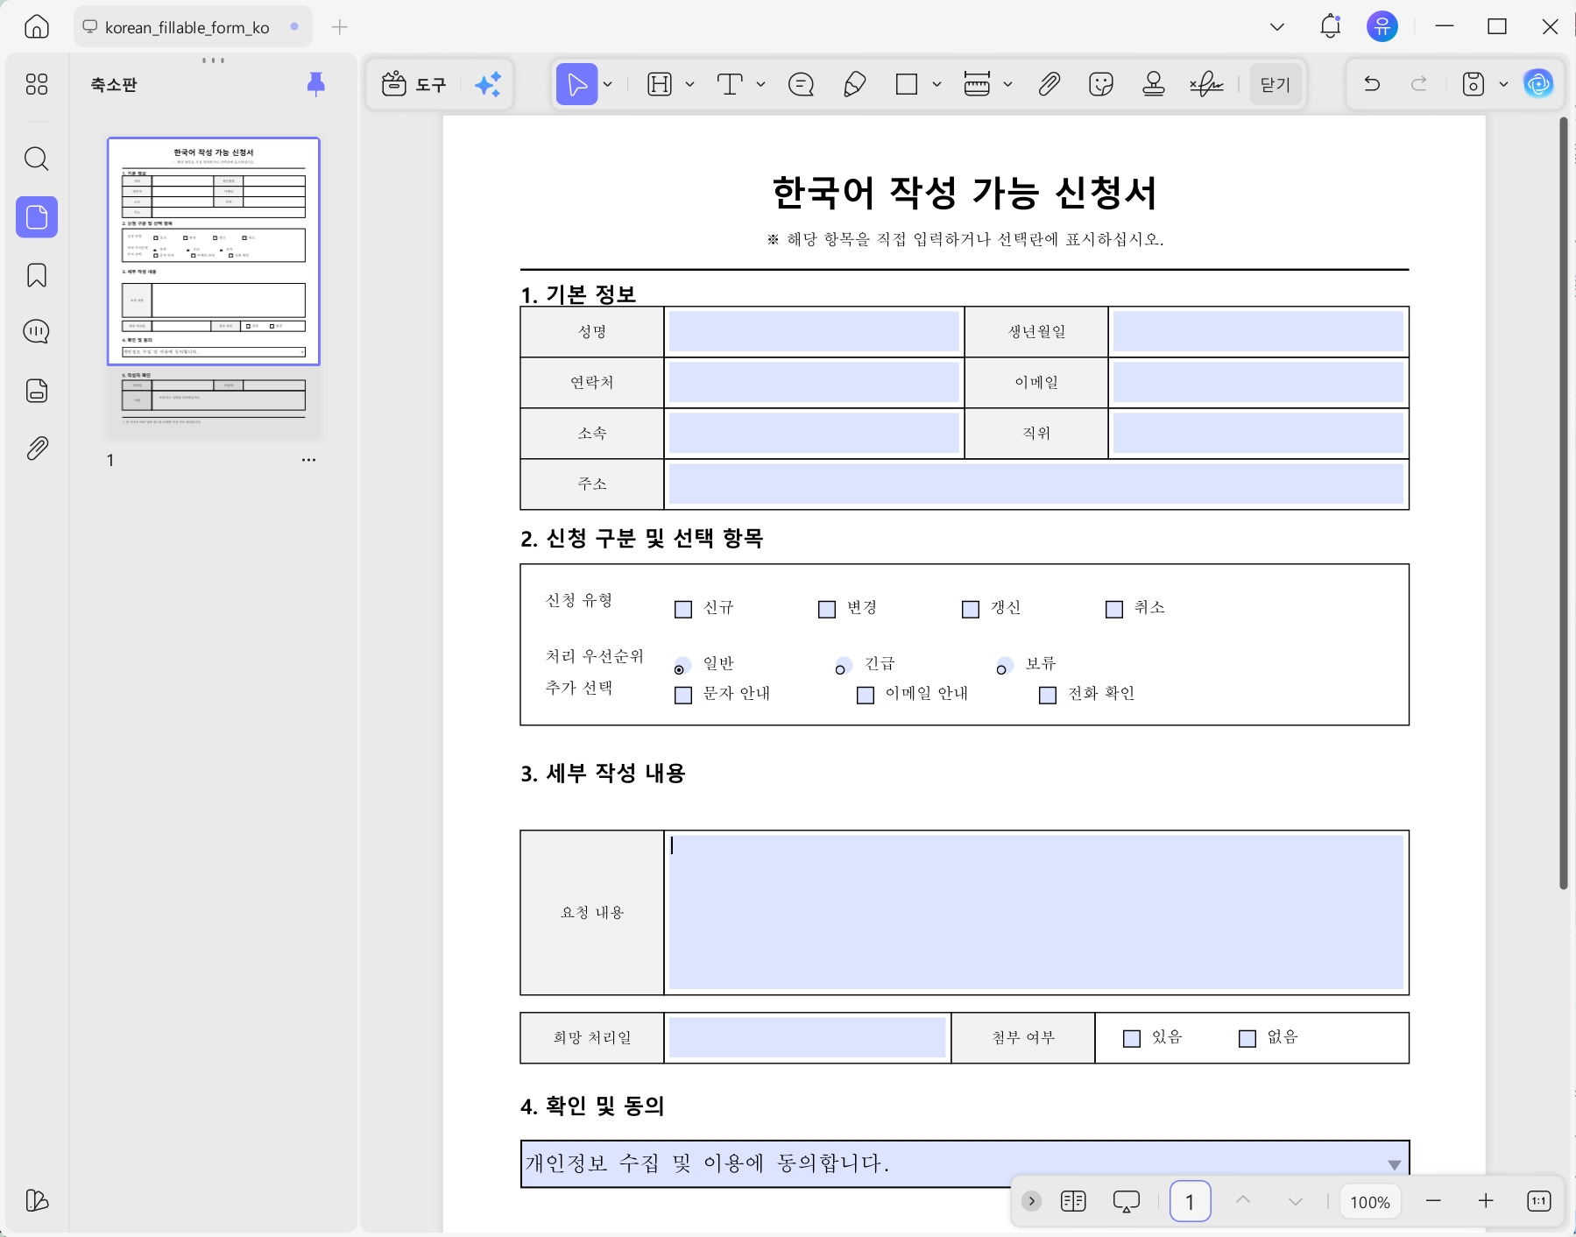Select the measurement ruler tool

(977, 84)
